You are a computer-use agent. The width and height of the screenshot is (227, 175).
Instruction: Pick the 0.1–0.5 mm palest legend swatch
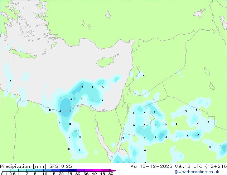tap(6, 170)
